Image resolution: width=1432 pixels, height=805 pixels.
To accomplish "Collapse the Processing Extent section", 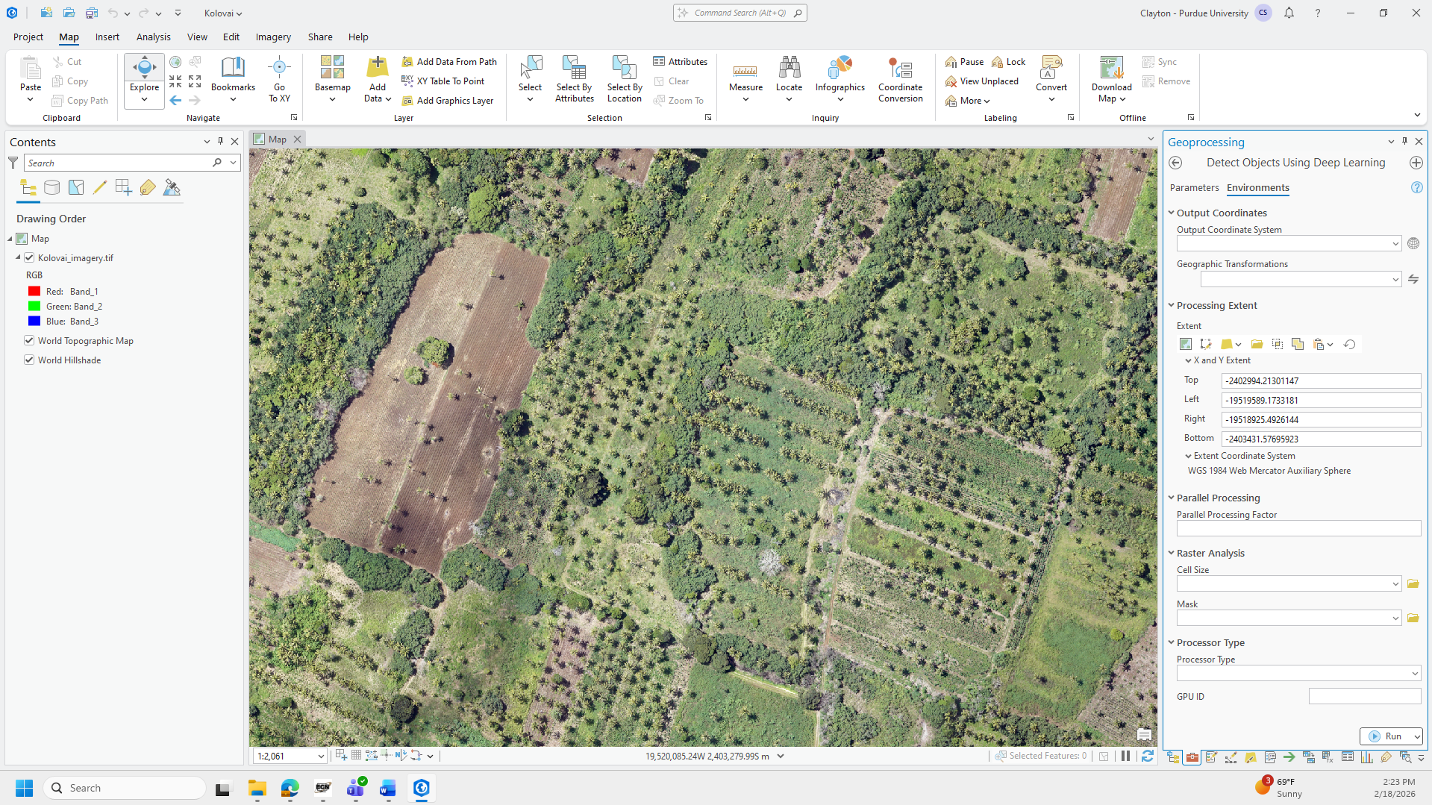I will click(1172, 306).
